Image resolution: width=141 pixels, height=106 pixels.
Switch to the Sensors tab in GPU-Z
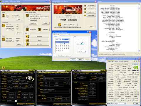[x=116, y=62]
